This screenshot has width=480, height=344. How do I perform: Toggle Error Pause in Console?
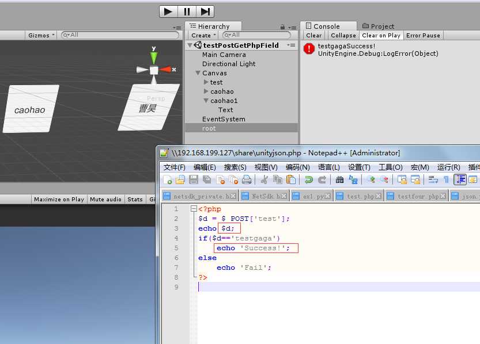[423, 36]
